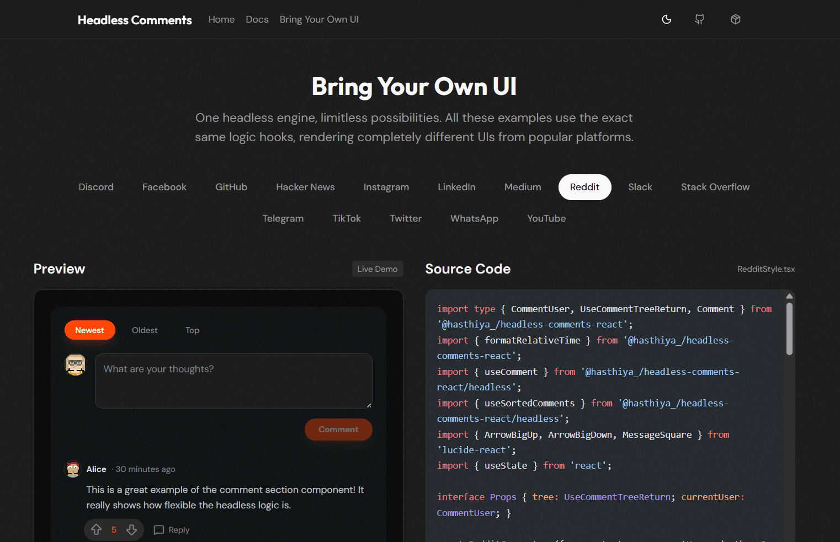
Task: Open the npm package box icon
Action: point(735,19)
